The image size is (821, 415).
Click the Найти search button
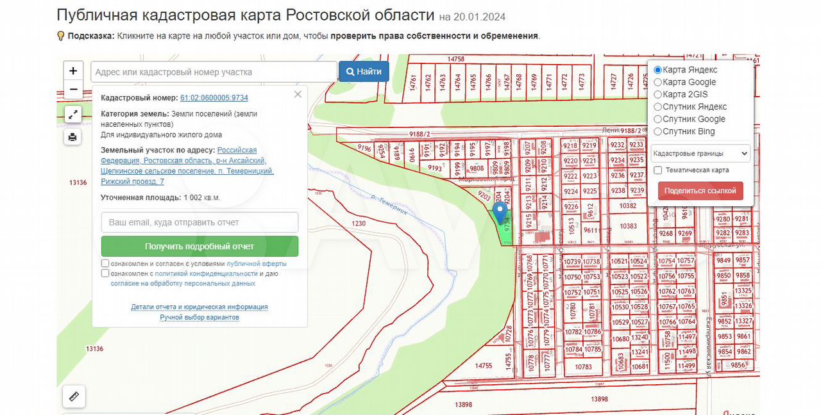364,72
